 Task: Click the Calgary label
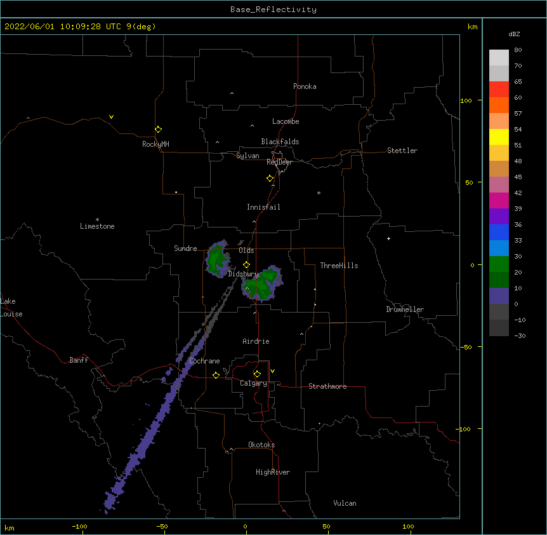(x=253, y=383)
